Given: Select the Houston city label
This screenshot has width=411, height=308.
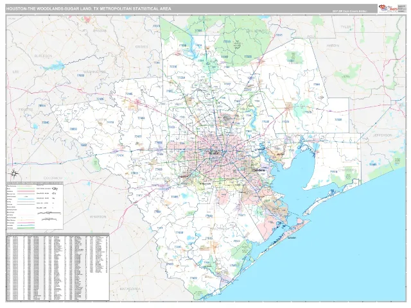Looking at the screenshot, I should point(214,153).
